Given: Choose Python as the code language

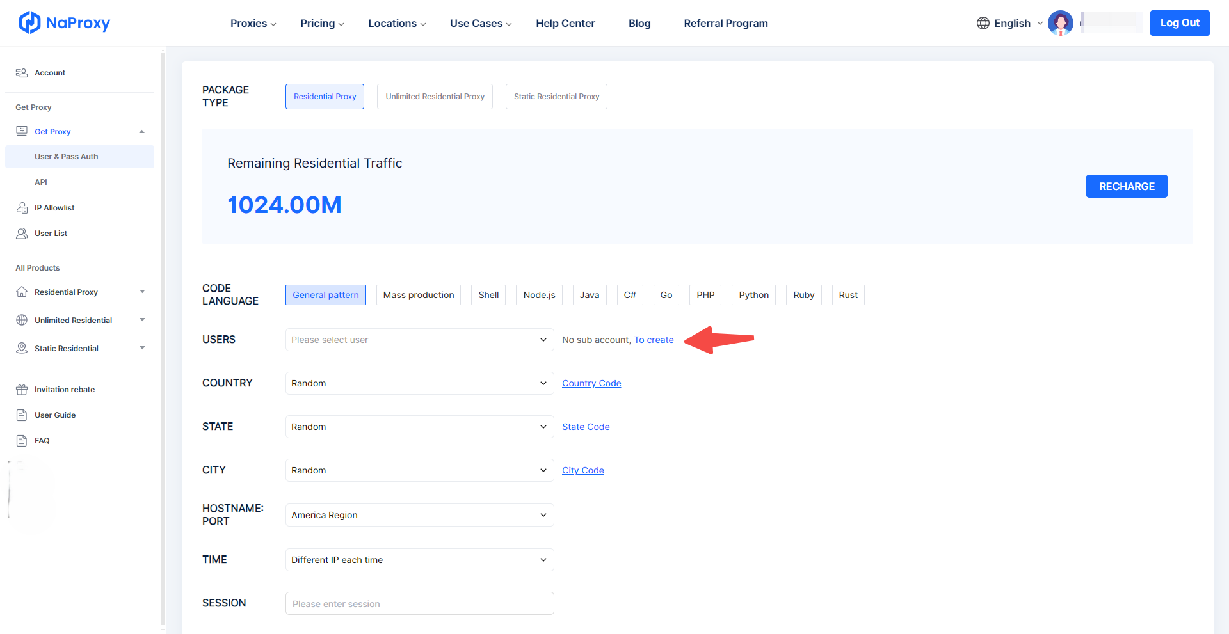Looking at the screenshot, I should (753, 295).
